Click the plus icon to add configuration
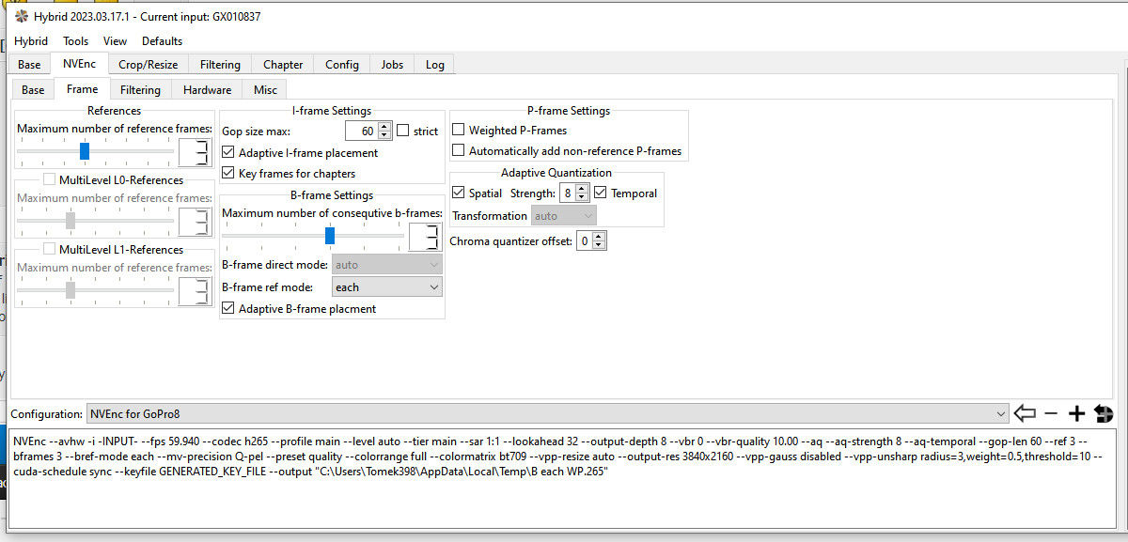Viewport: 1128px width, 542px height. pos(1077,413)
